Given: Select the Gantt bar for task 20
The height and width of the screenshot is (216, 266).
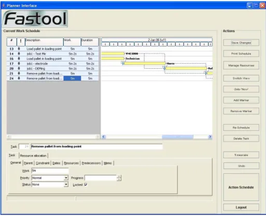Looking at the screenshot, I should (x=186, y=68).
